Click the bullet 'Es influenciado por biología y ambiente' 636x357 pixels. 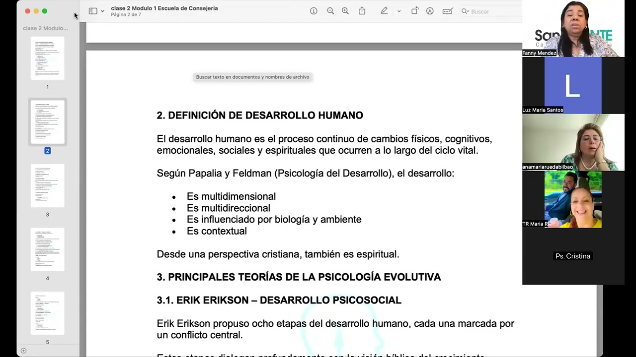click(274, 220)
